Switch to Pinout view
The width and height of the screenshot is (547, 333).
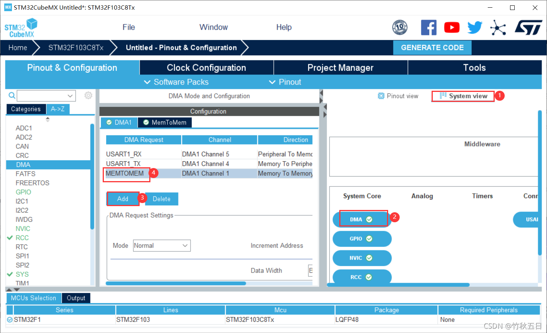398,96
